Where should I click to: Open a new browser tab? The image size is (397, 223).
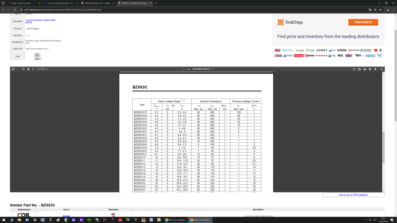coord(156,3)
